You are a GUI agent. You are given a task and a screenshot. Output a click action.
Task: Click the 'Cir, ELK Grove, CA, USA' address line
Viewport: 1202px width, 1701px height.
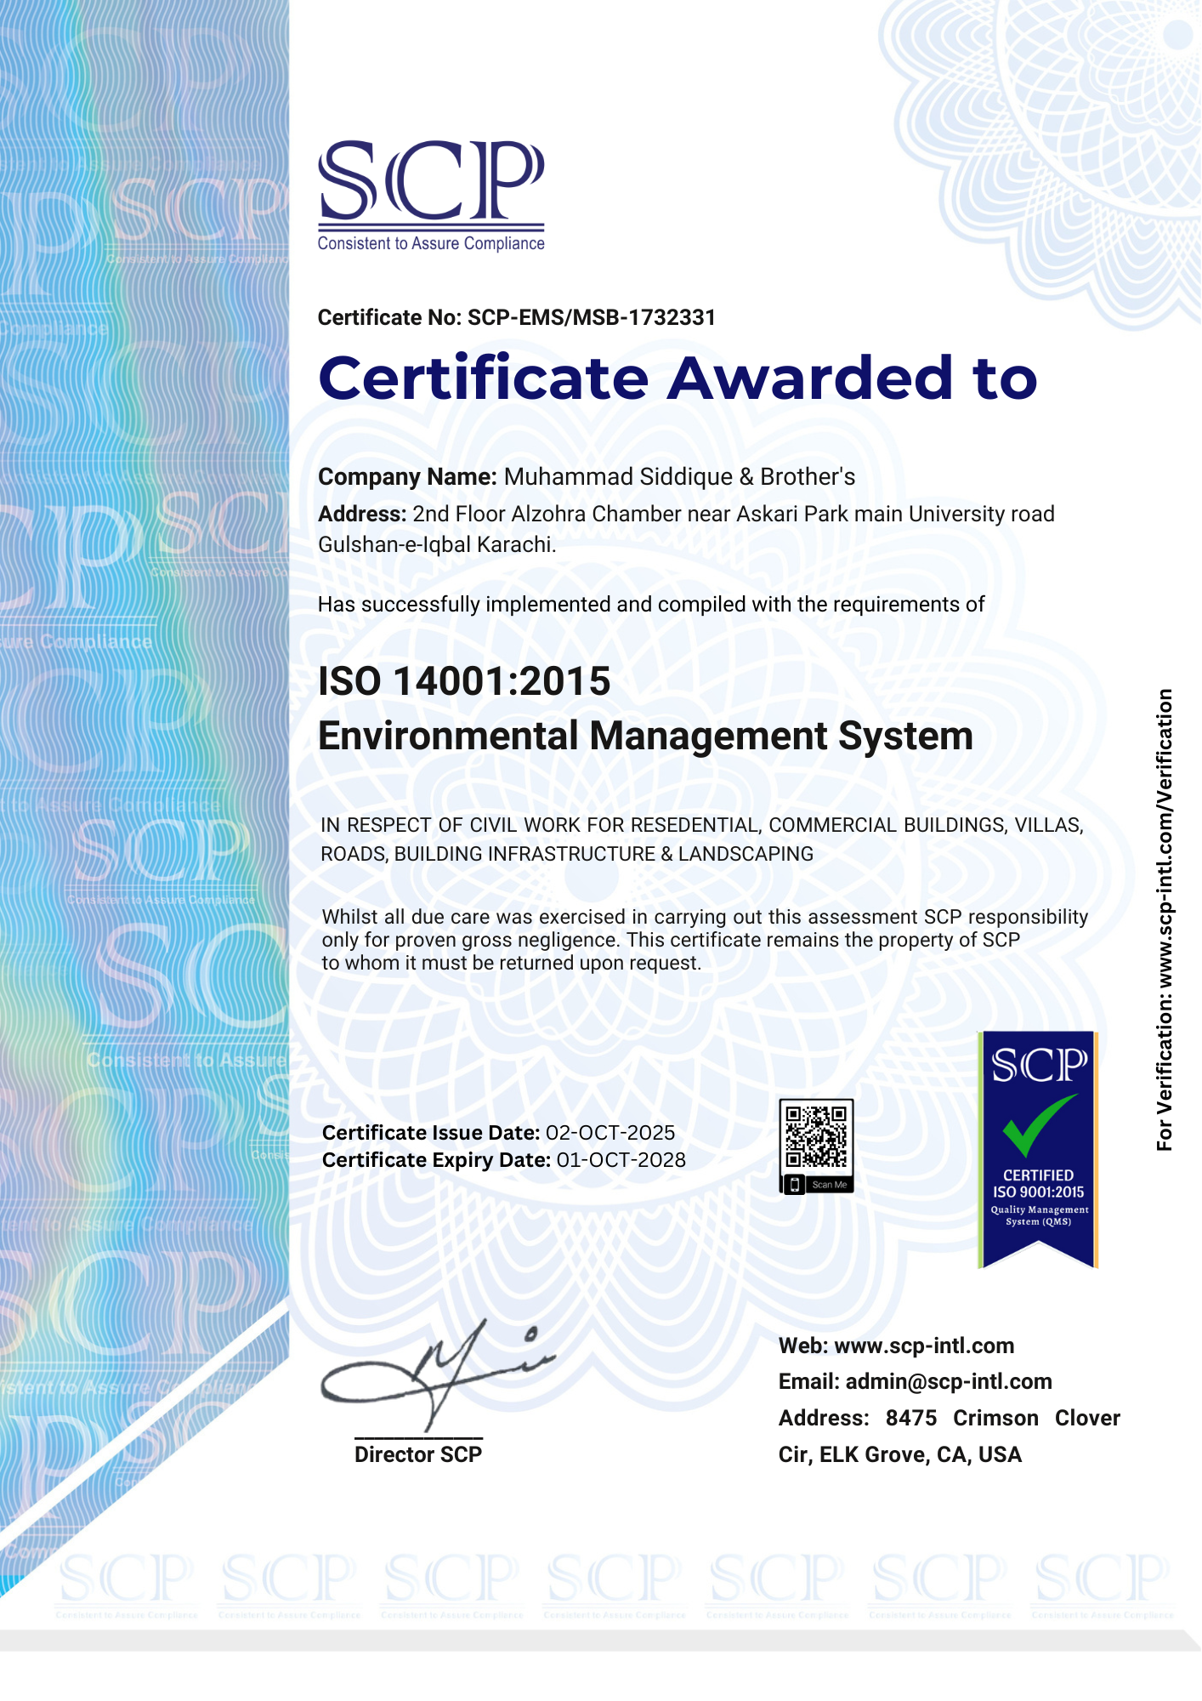900,1454
